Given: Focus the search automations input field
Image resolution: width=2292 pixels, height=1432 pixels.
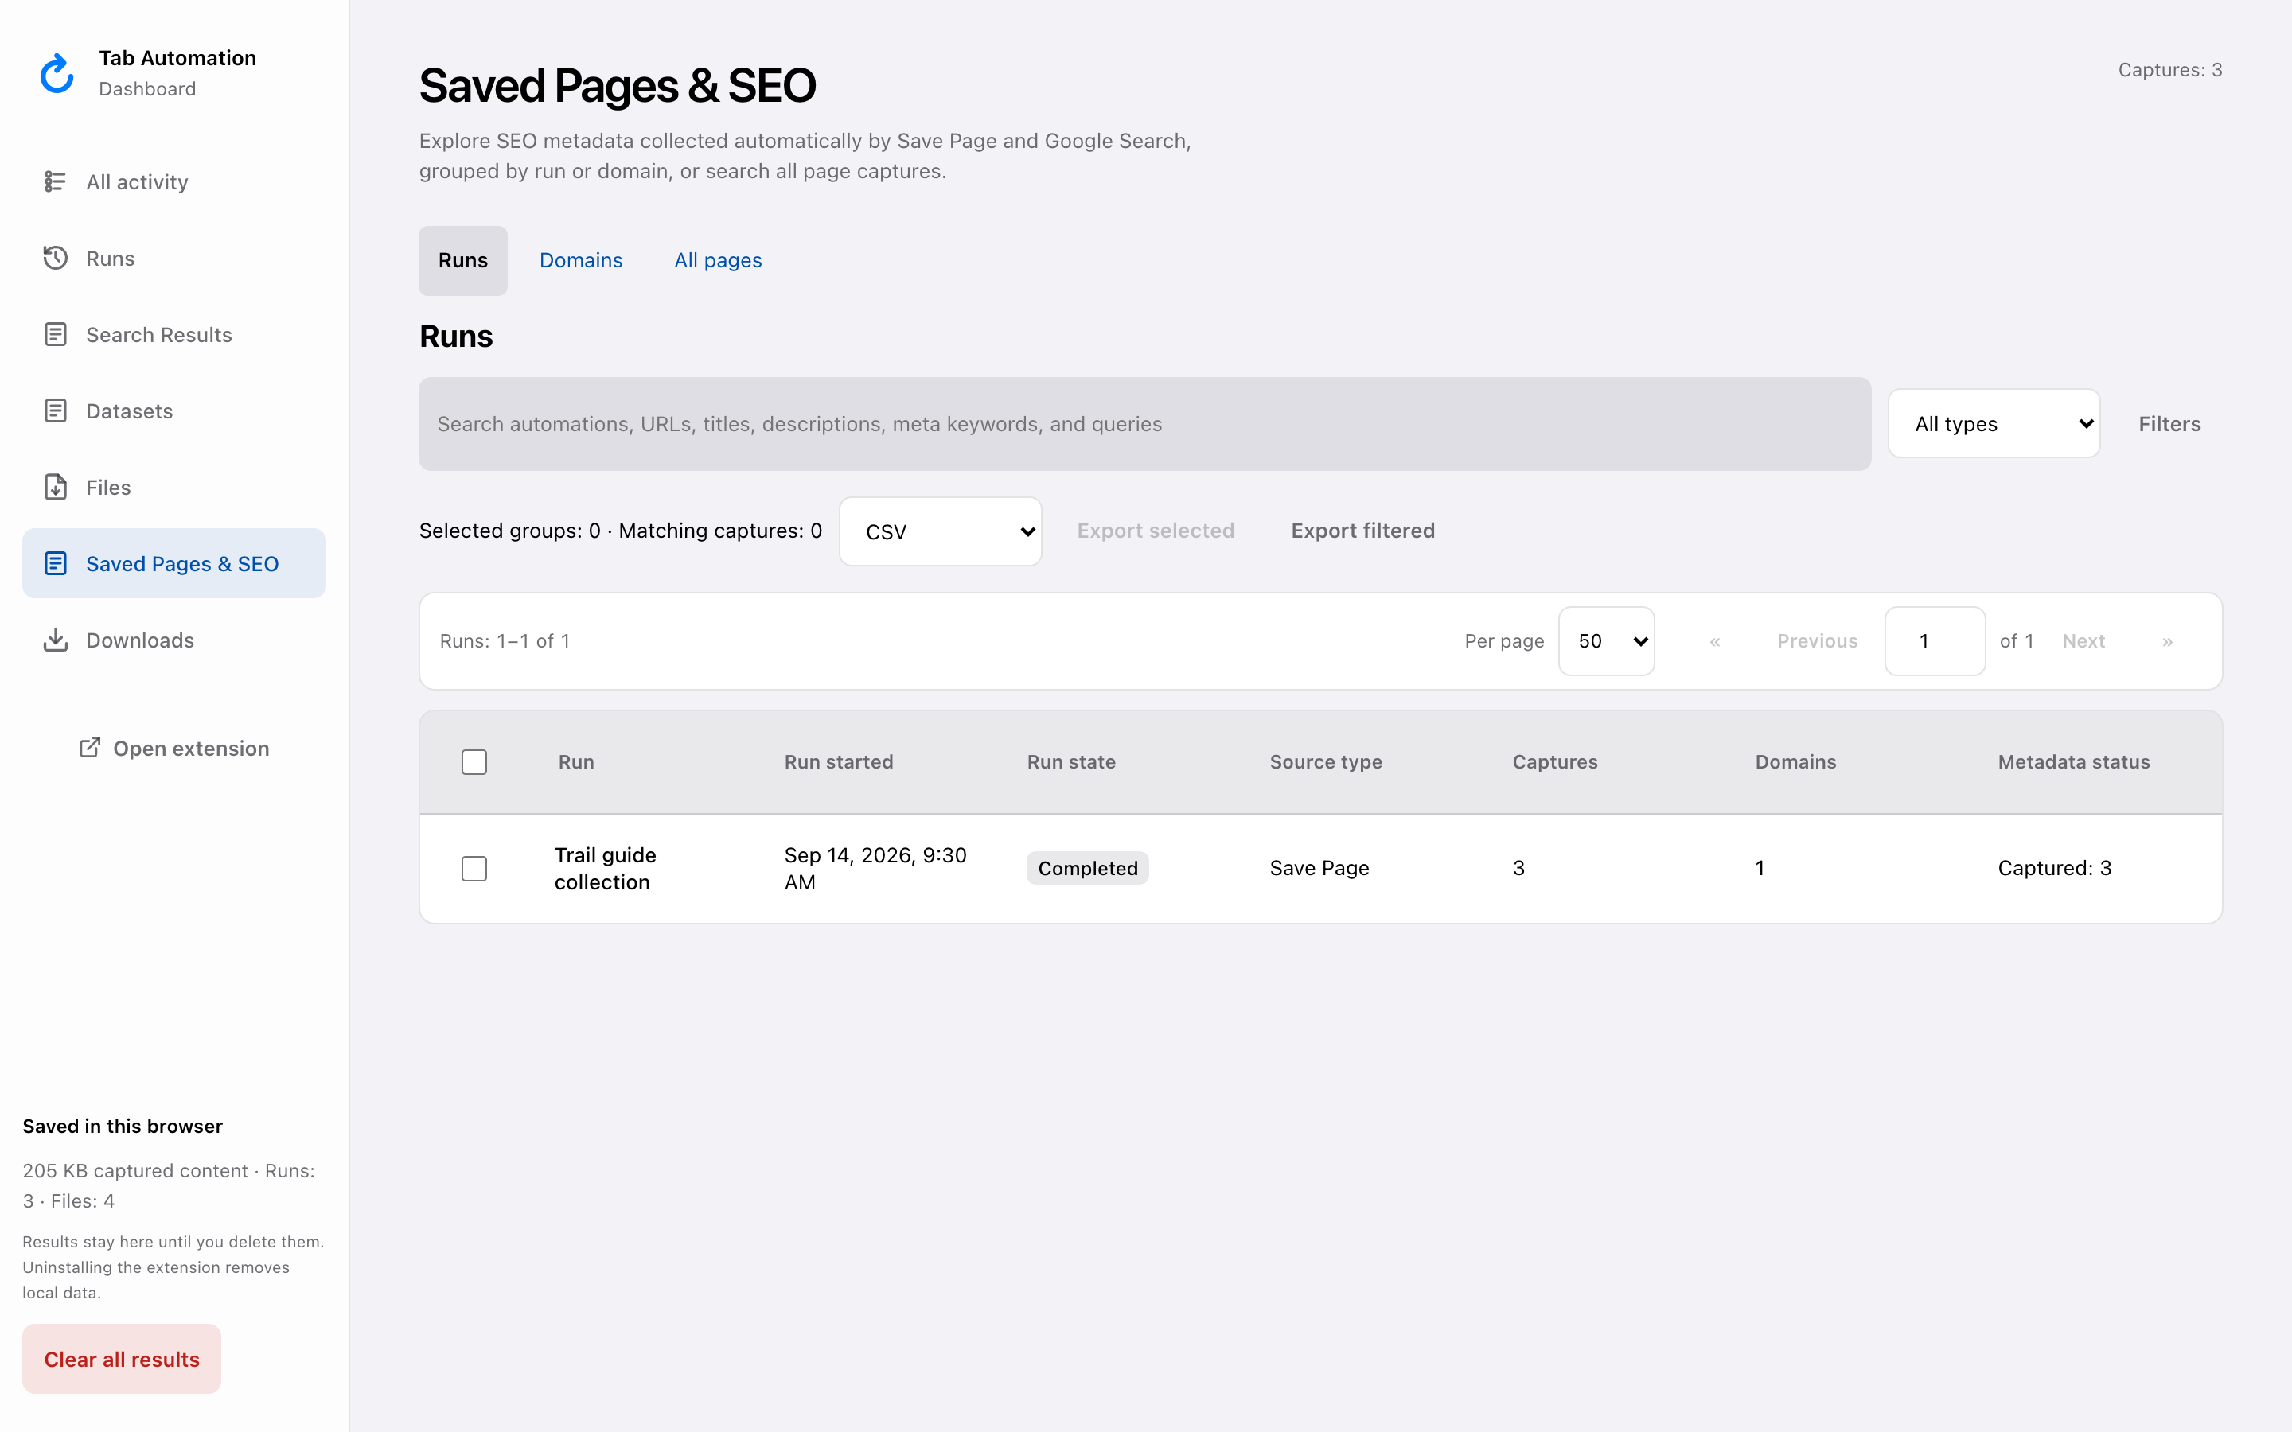Looking at the screenshot, I should (1145, 424).
